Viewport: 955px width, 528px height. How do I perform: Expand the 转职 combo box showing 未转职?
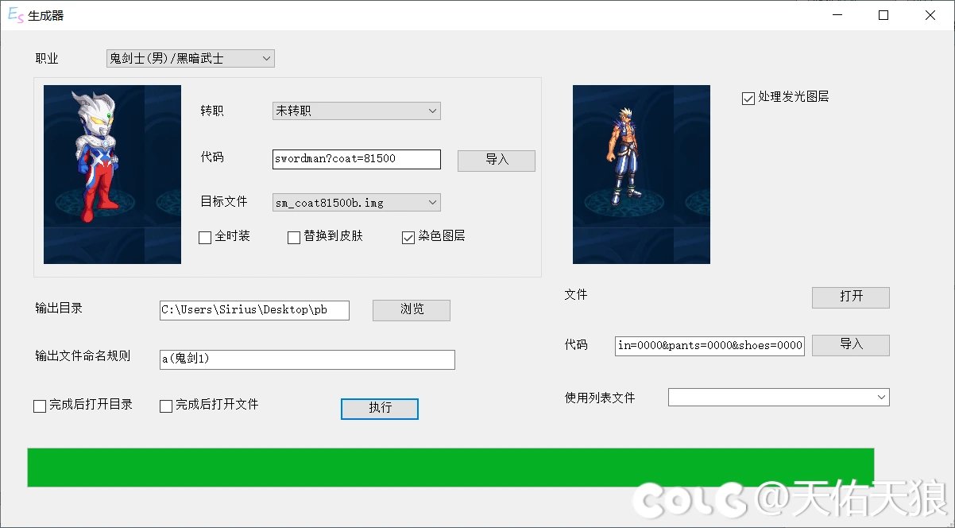click(x=356, y=111)
